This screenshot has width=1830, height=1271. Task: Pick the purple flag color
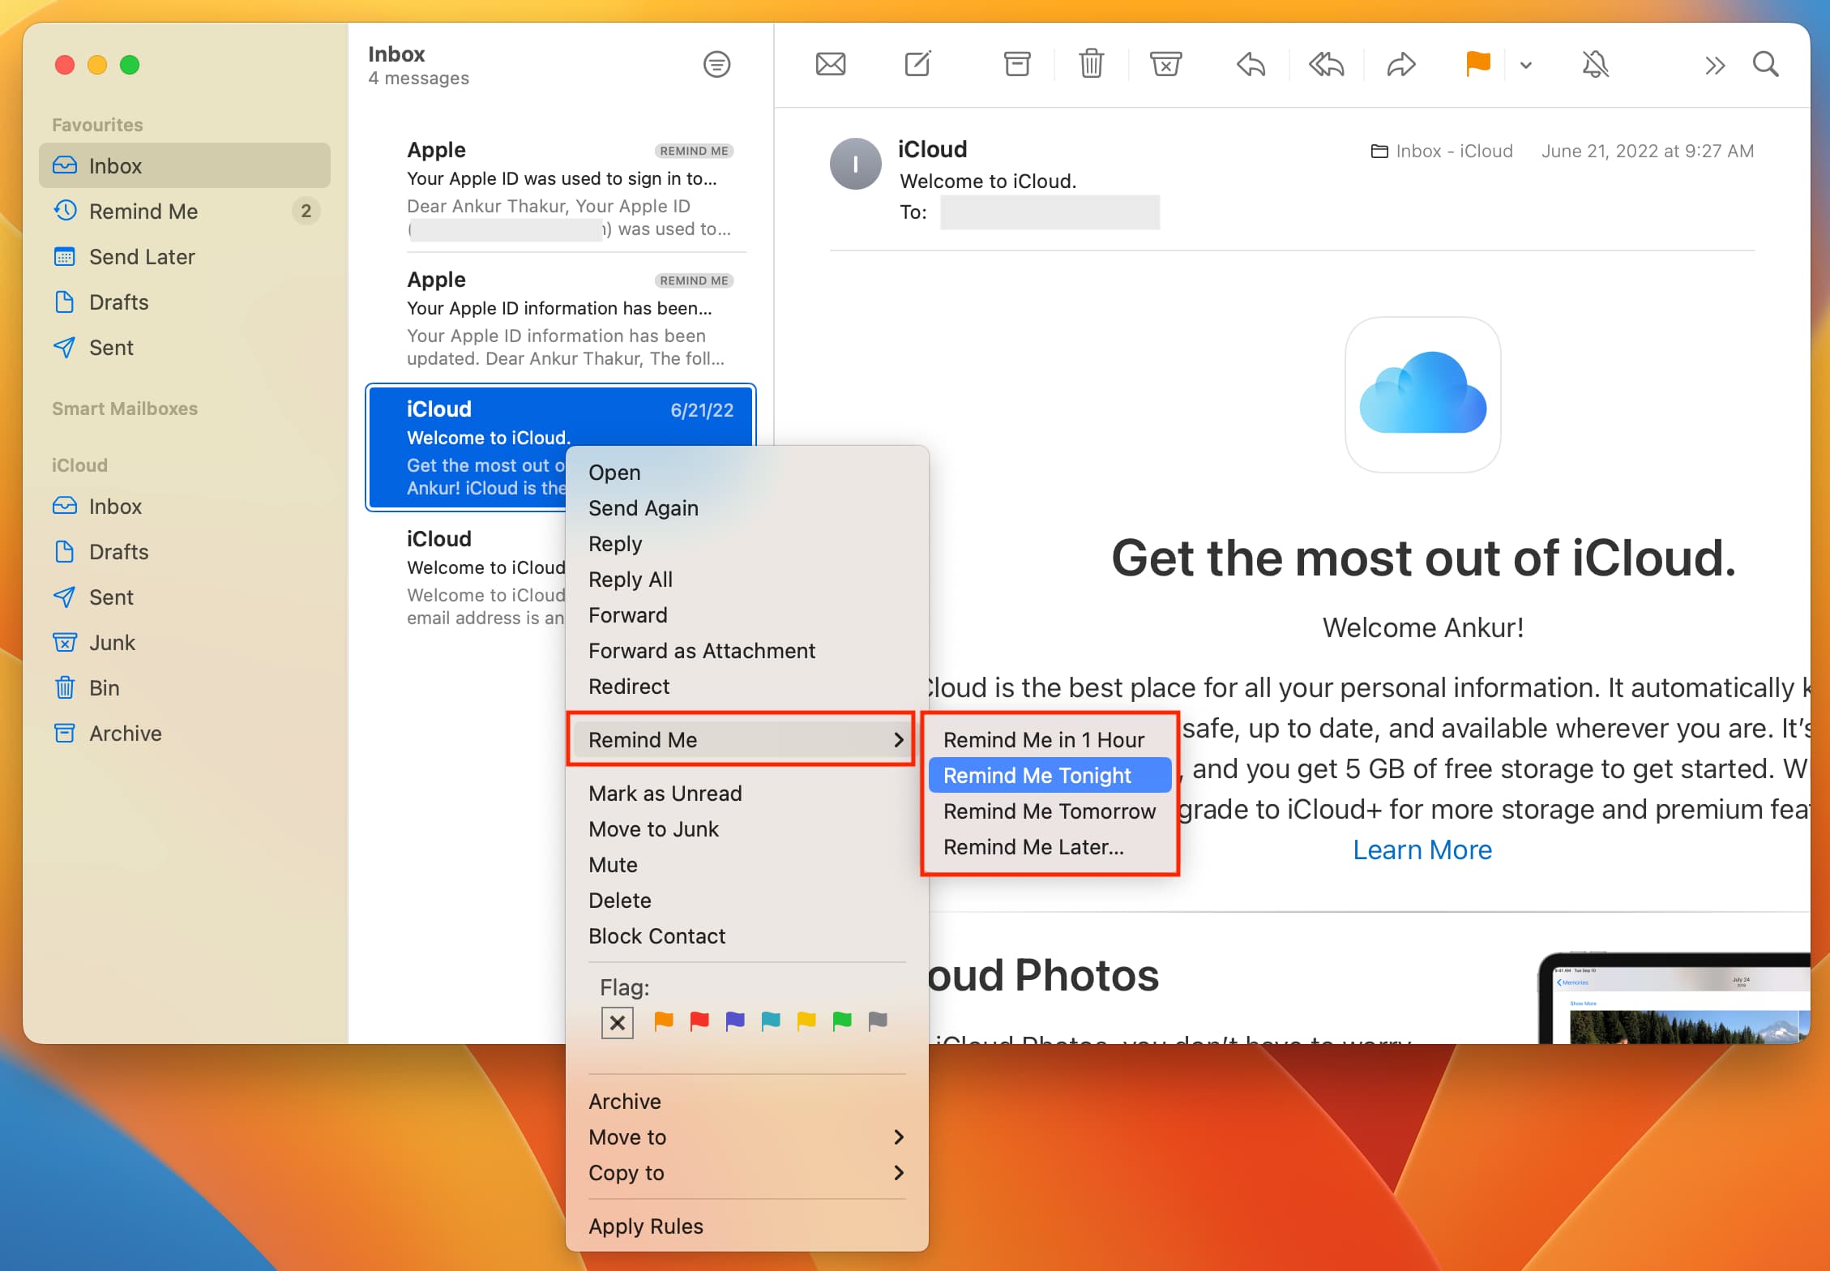coord(735,1021)
